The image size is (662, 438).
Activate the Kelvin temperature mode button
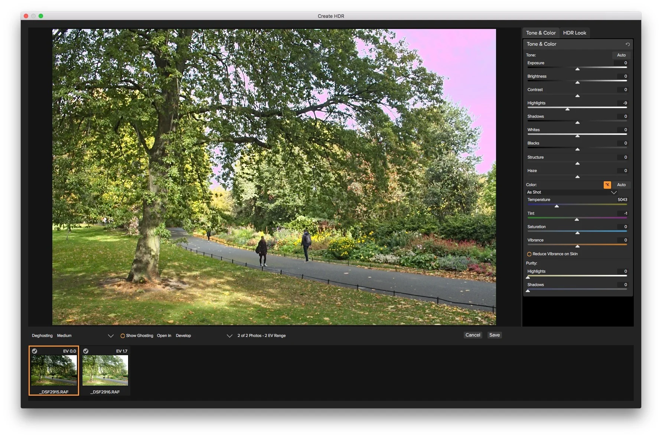point(607,185)
